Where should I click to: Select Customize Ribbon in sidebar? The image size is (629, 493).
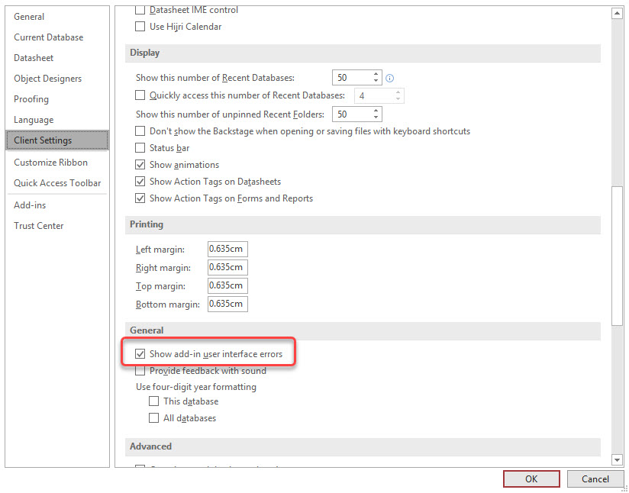click(x=50, y=163)
